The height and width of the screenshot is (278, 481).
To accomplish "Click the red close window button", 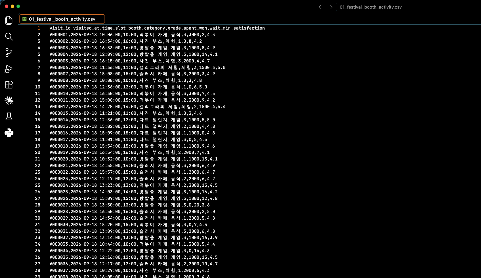I will click(x=7, y=6).
